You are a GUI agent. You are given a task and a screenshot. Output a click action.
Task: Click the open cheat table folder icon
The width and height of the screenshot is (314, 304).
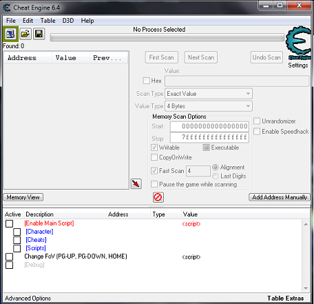(25, 34)
